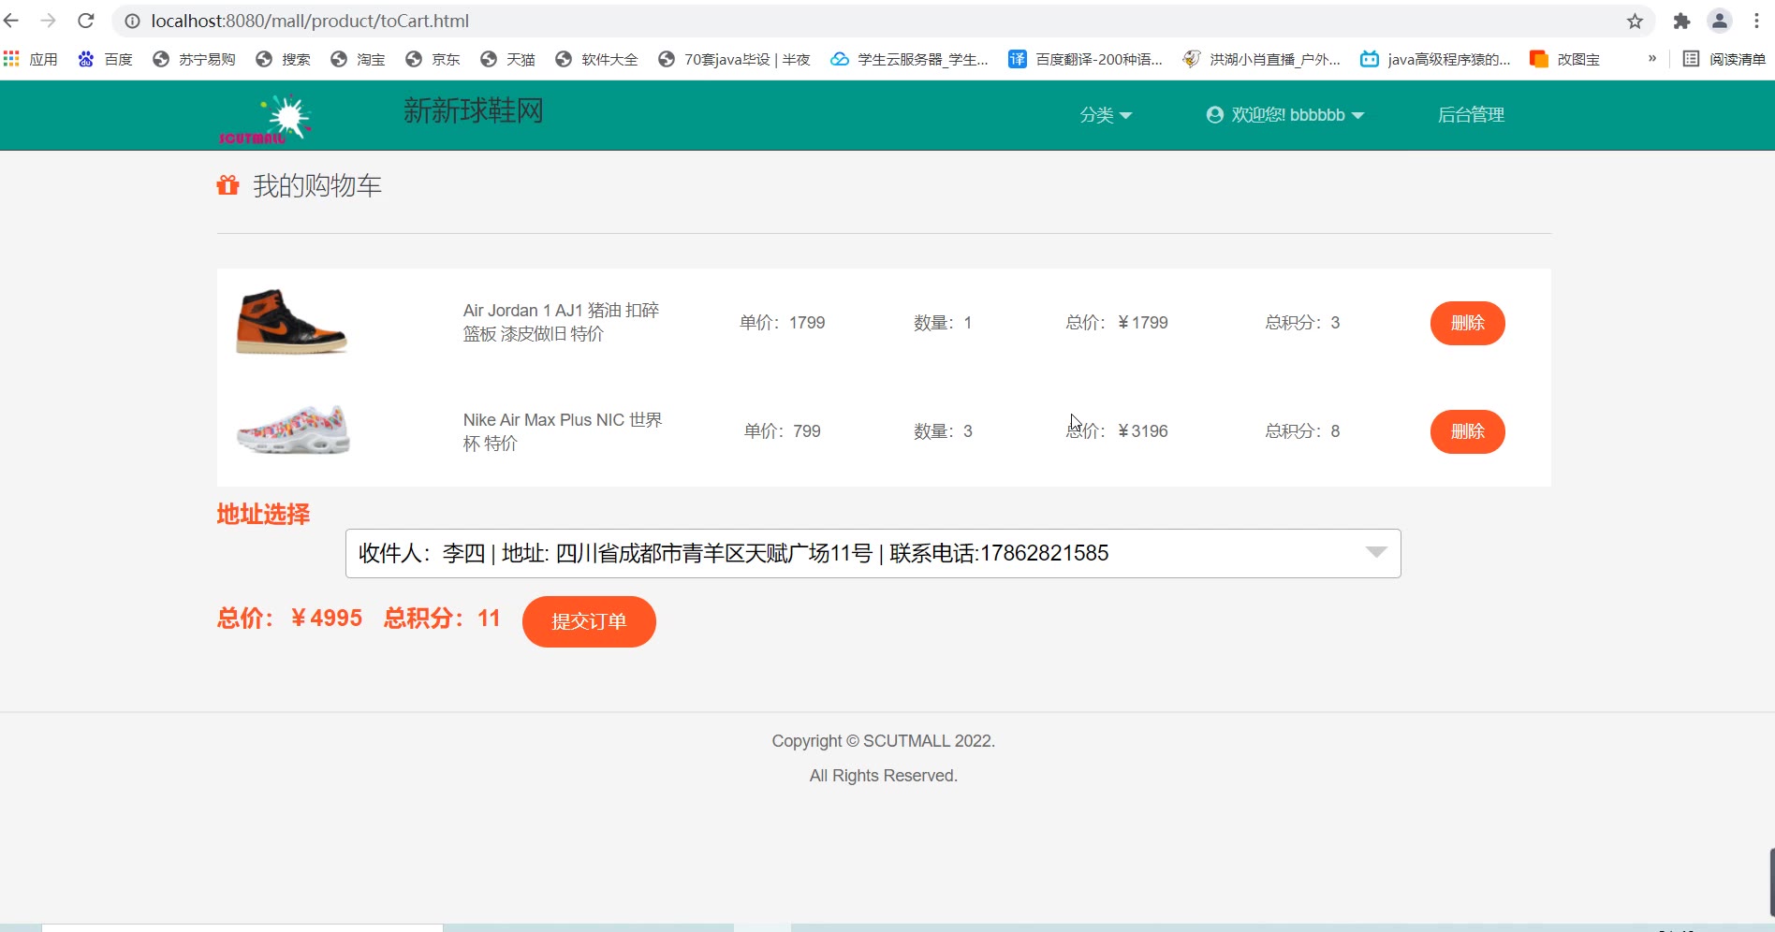The height and width of the screenshot is (932, 1775).
Task: Click the browser forward arrow
Action: [x=49, y=21]
